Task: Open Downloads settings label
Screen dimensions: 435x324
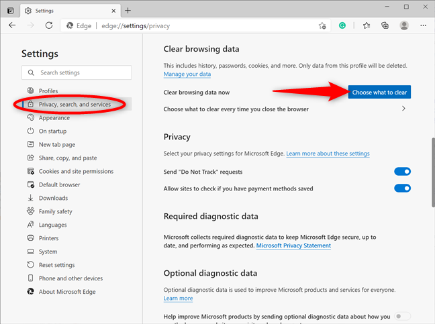Action: tap(53, 198)
